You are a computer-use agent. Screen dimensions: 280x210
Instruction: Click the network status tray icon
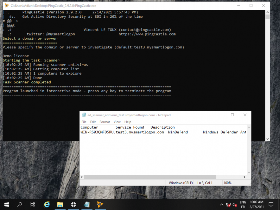click(228, 205)
